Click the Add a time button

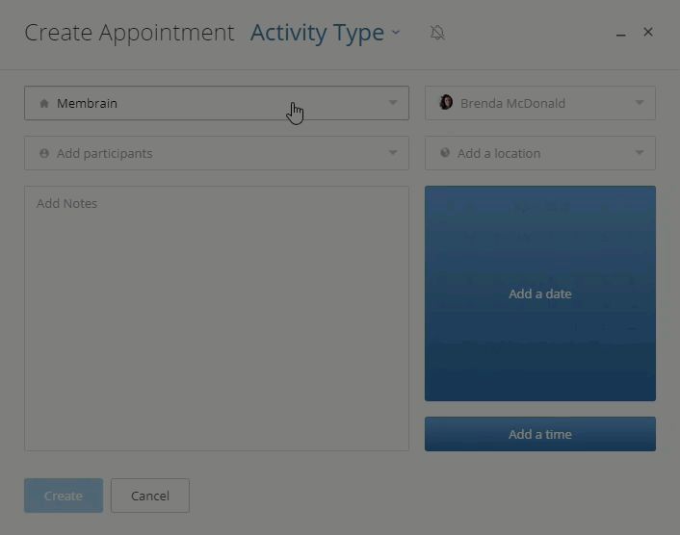(x=540, y=434)
